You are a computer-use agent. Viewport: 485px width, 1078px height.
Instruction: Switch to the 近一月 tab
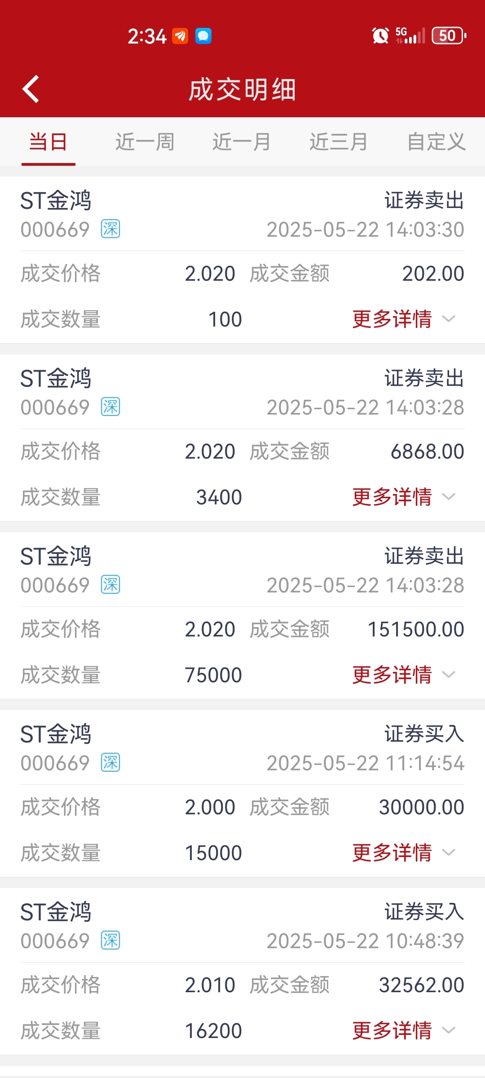coord(242,142)
